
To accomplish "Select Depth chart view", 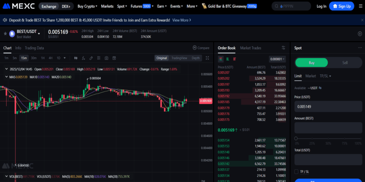I will pyautogui.click(x=196, y=58).
